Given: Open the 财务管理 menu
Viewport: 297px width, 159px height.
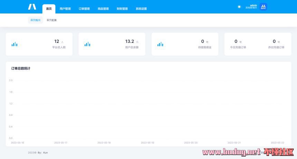Looking at the screenshot, I should coord(122,9).
